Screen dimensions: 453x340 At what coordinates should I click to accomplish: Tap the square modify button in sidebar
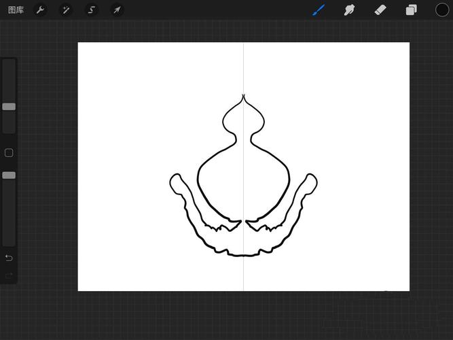tap(9, 153)
